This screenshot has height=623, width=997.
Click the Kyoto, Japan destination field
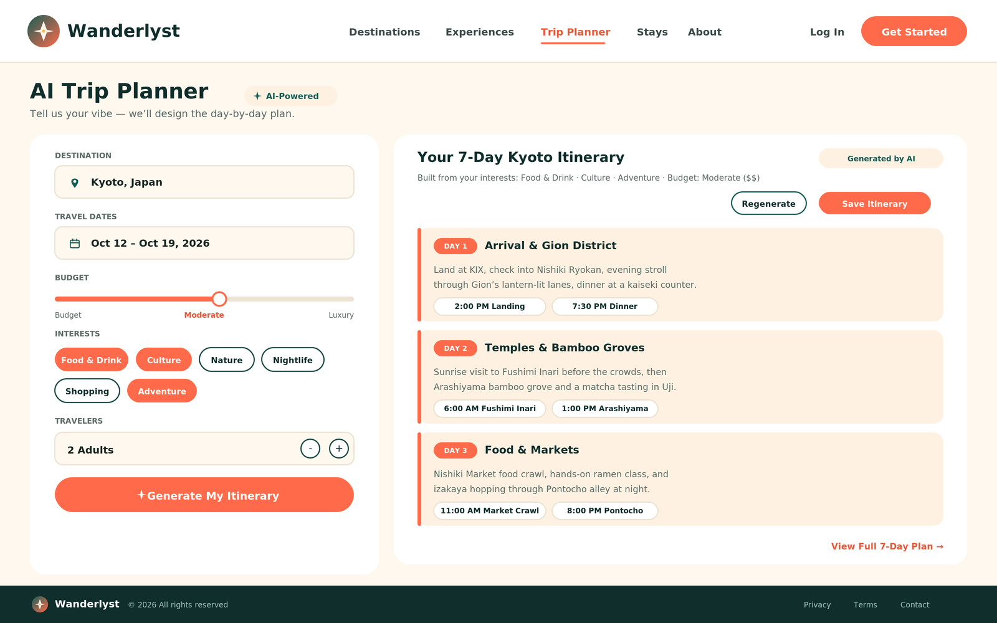[x=204, y=182]
